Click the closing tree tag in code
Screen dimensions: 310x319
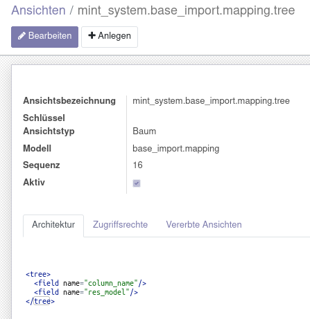click(40, 301)
